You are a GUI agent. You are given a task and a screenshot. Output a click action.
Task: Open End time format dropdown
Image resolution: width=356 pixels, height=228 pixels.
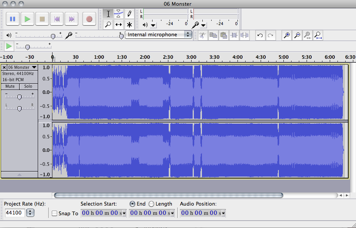[172, 213]
